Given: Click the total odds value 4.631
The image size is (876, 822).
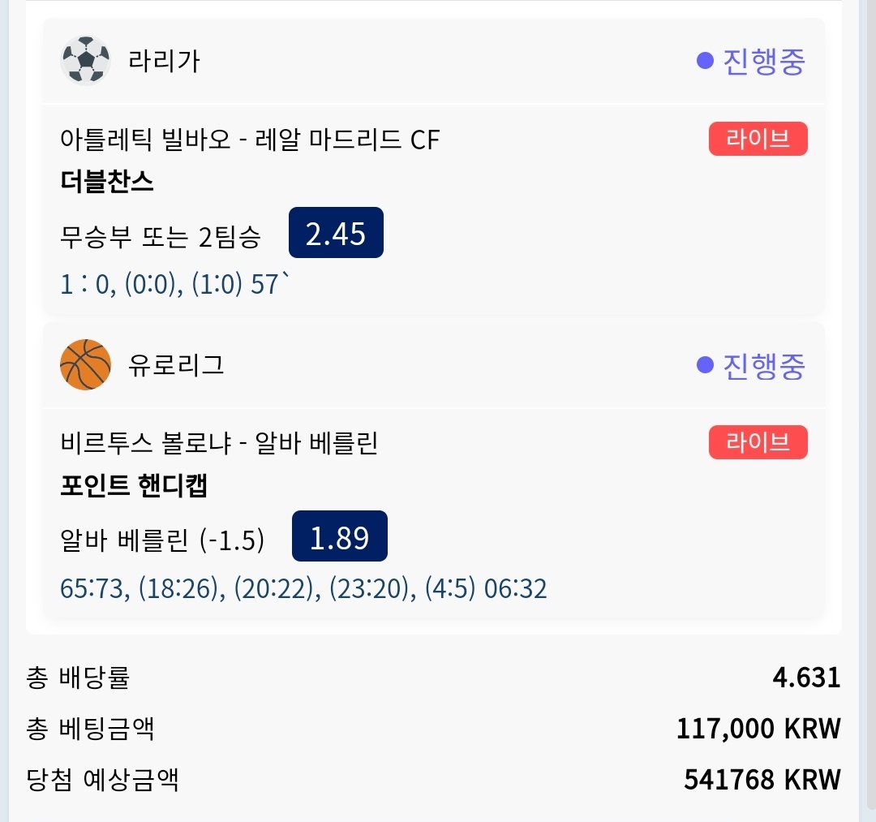Looking at the screenshot, I should (x=806, y=678).
